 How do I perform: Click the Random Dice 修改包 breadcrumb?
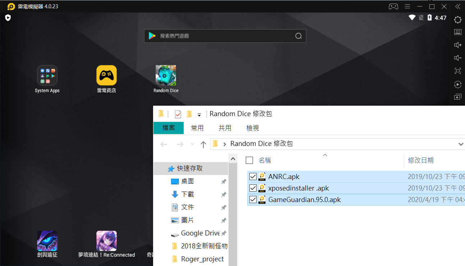[261, 144]
